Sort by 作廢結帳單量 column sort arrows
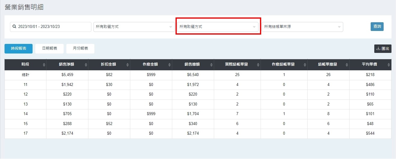396x159 pixels. point(305,65)
